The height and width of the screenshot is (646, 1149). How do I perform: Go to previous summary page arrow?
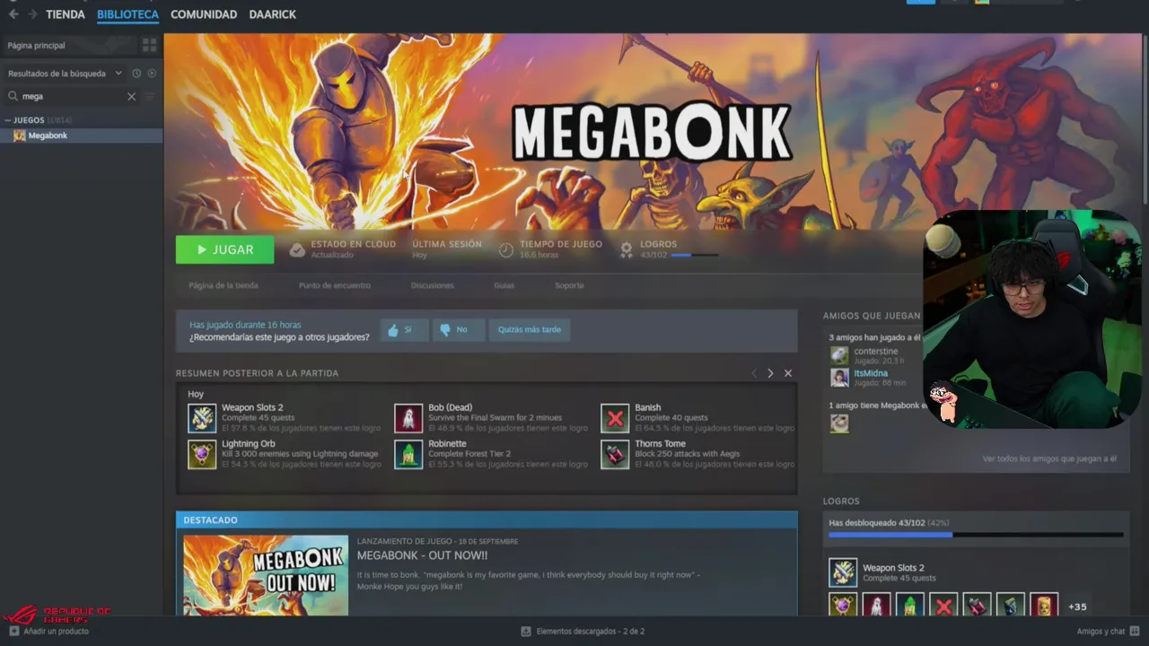pos(754,373)
